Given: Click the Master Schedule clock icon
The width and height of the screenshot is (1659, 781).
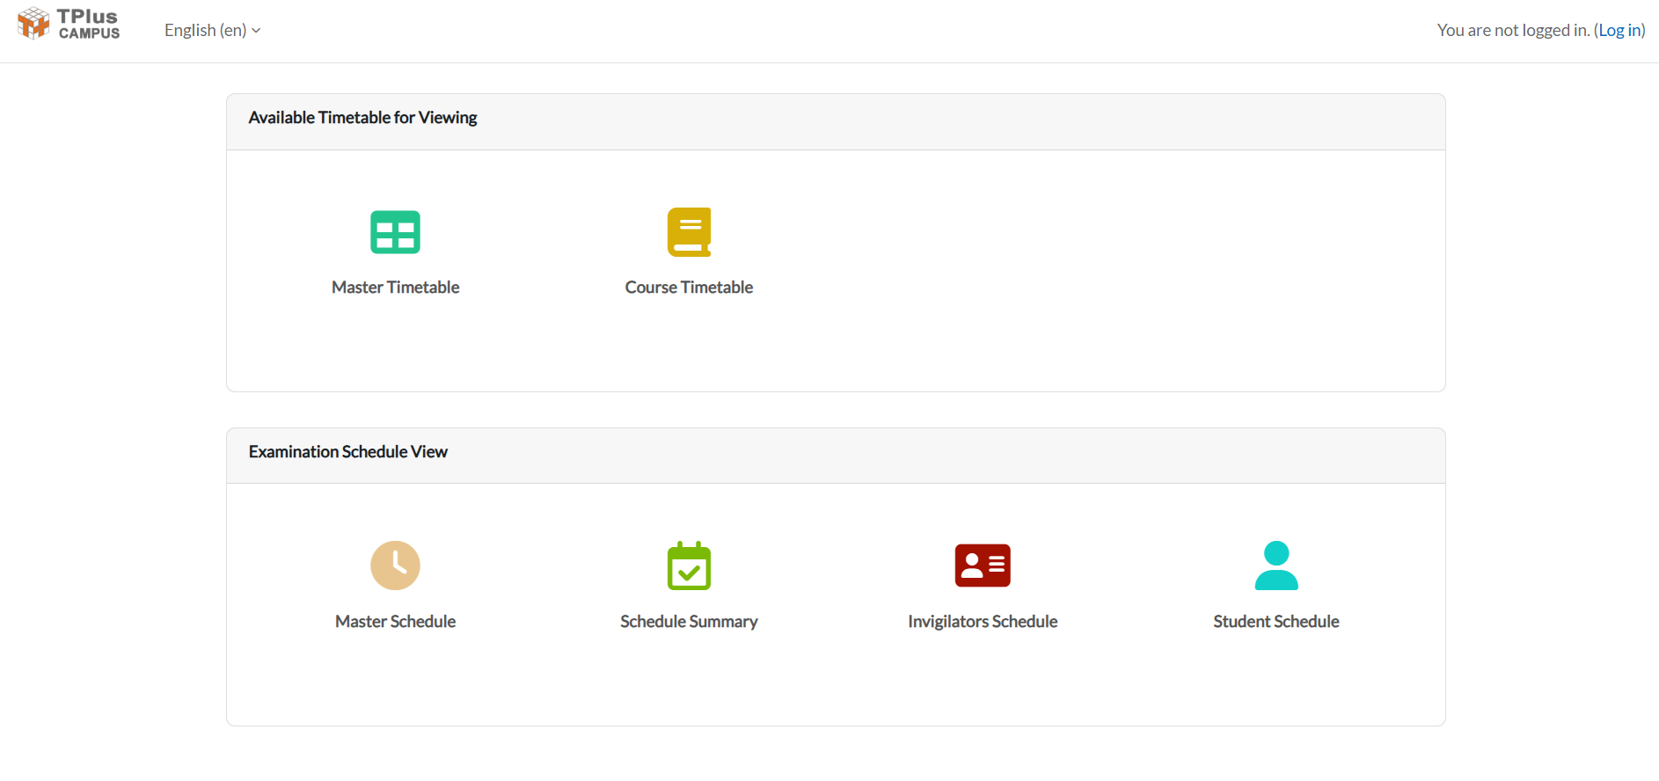Looking at the screenshot, I should [395, 566].
